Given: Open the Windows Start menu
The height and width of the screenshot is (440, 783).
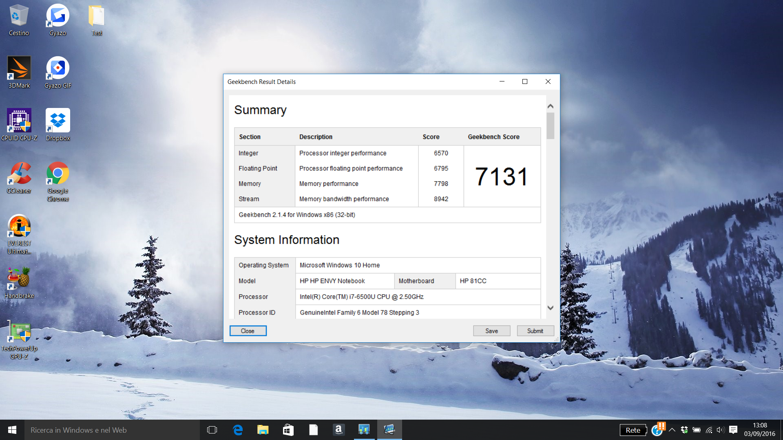Looking at the screenshot, I should pyautogui.click(x=12, y=430).
